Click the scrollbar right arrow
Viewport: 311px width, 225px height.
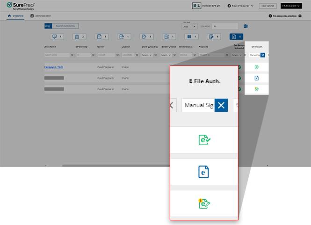(x=268, y=166)
